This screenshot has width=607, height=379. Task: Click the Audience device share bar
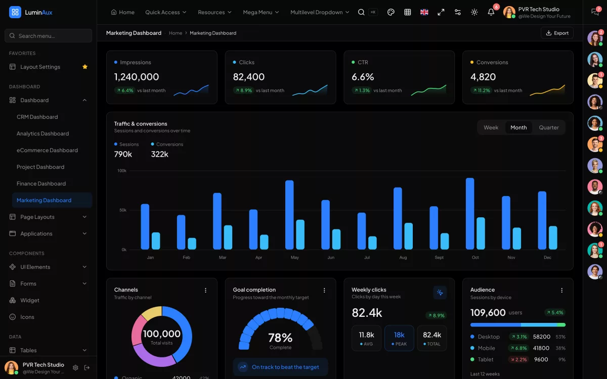pos(518,325)
